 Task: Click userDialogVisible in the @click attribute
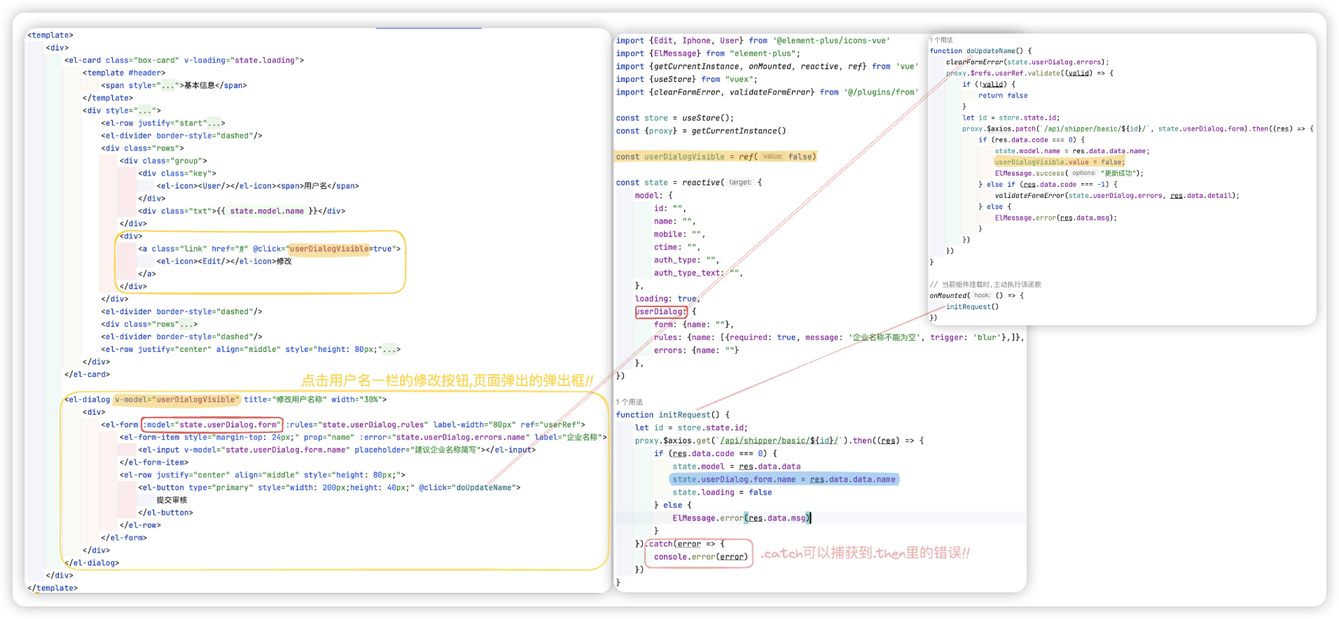pyautogui.click(x=329, y=249)
